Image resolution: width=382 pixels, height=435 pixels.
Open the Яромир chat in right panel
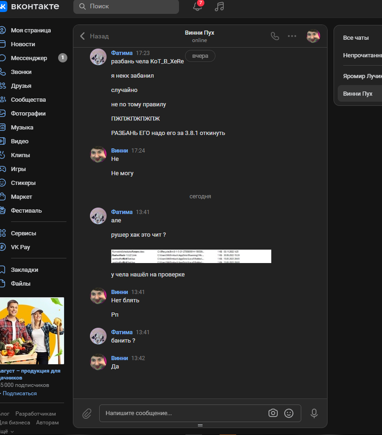pos(362,76)
